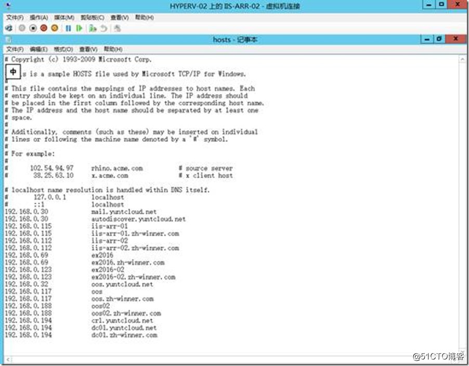
Task: Click the 'iis-arr-01' short hostname entry
Action: pyautogui.click(x=110, y=226)
